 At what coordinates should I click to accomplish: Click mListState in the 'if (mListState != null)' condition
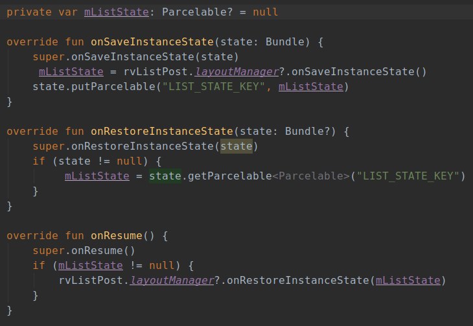click(91, 266)
